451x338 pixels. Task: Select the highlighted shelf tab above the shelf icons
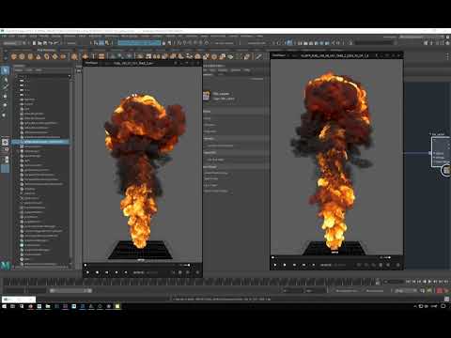coord(46,50)
